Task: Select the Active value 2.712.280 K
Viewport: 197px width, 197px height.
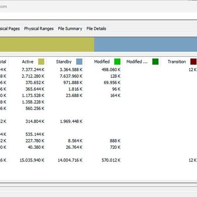Action: pyautogui.click(x=33, y=76)
